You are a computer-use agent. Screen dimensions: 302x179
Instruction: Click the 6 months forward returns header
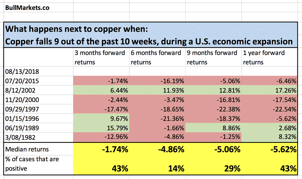pyautogui.click(x=157, y=57)
